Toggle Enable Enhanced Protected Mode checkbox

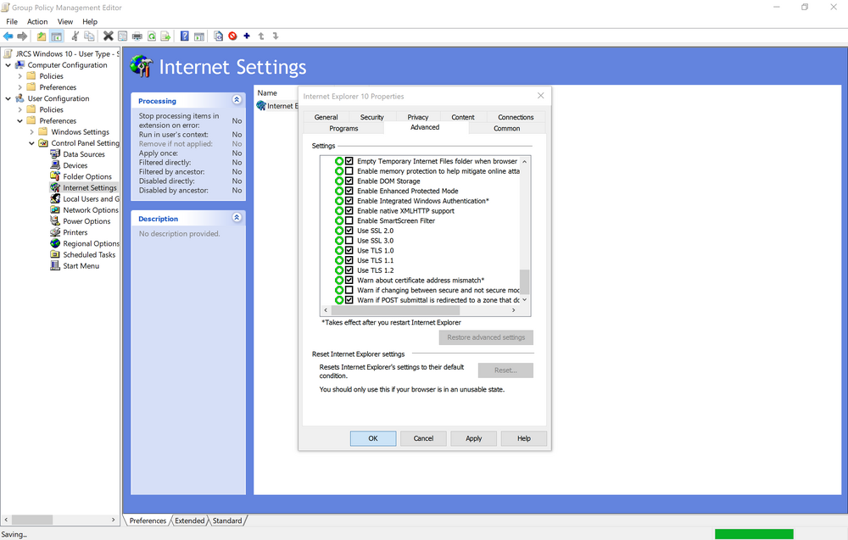click(349, 191)
